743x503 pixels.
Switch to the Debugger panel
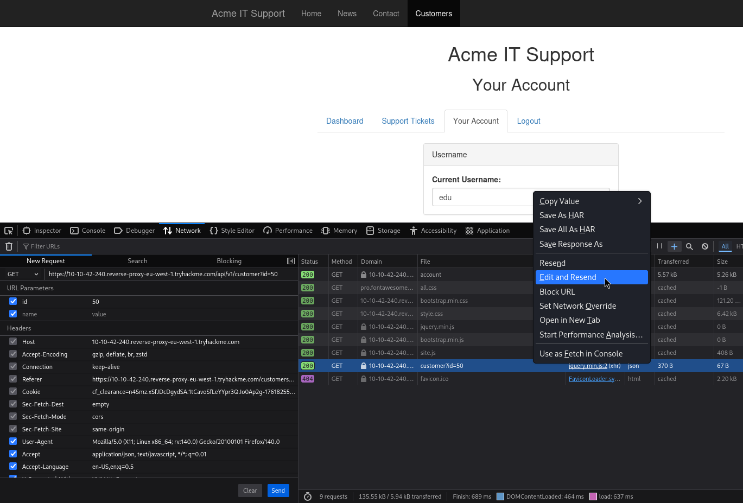pyautogui.click(x=134, y=231)
